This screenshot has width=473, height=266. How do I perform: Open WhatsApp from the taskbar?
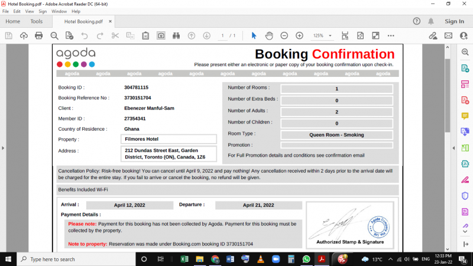click(x=306, y=259)
